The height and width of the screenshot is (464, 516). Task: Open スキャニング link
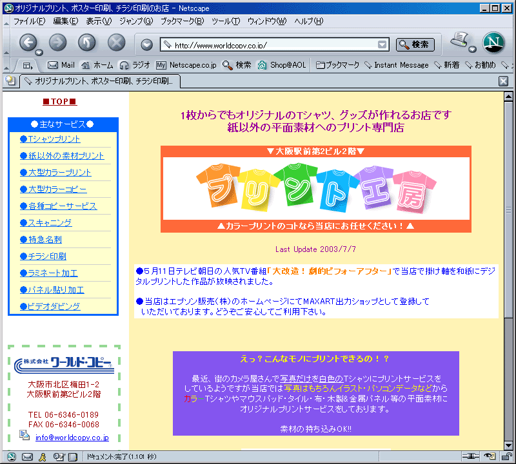pos(46,223)
